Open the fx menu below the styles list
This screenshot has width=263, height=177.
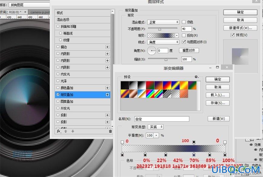(59, 131)
